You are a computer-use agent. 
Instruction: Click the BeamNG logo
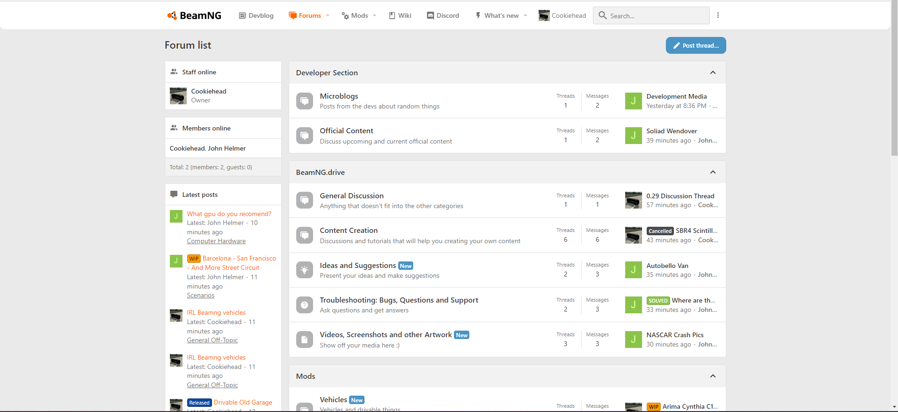pos(194,15)
